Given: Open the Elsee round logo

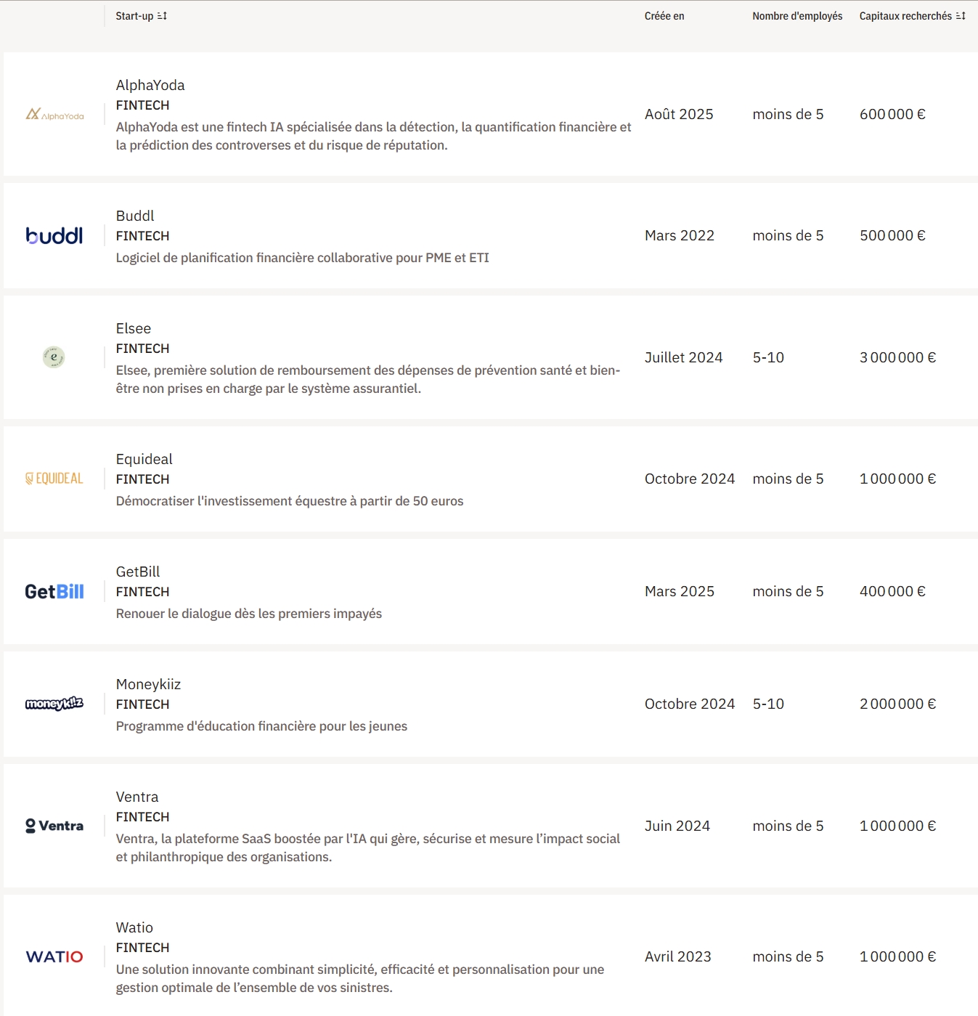Looking at the screenshot, I should [54, 357].
